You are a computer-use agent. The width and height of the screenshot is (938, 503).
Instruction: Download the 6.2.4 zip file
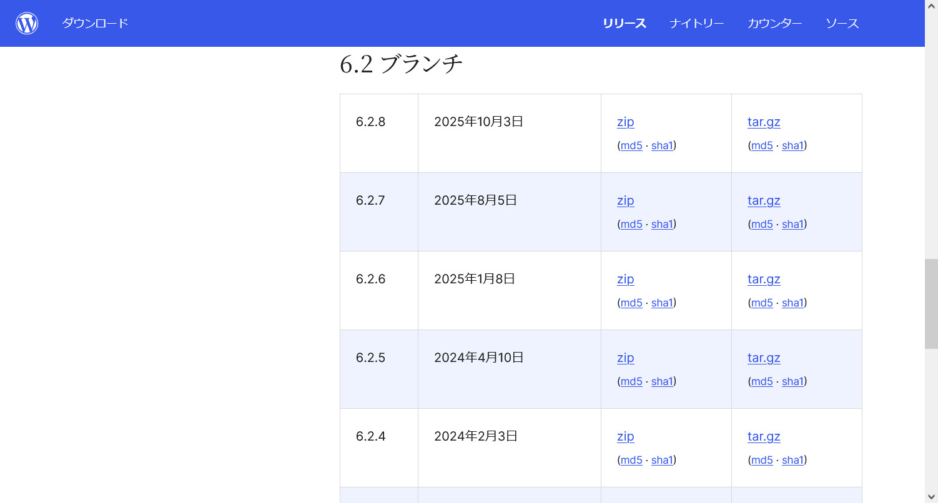pyautogui.click(x=625, y=436)
